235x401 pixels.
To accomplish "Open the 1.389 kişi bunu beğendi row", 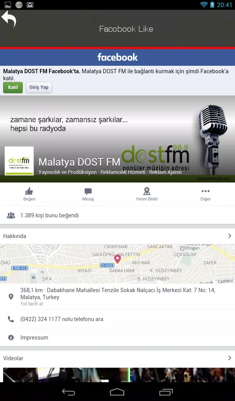I will click(117, 215).
